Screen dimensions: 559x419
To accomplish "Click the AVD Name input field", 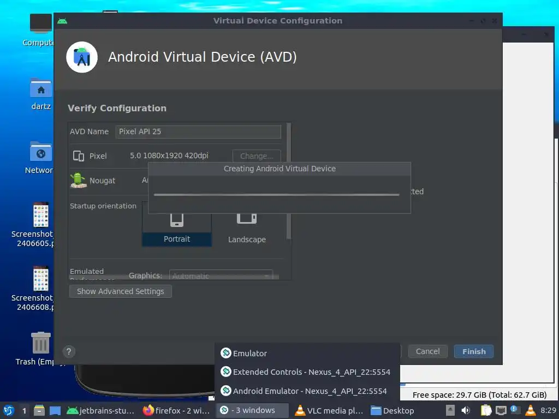I will (x=198, y=131).
